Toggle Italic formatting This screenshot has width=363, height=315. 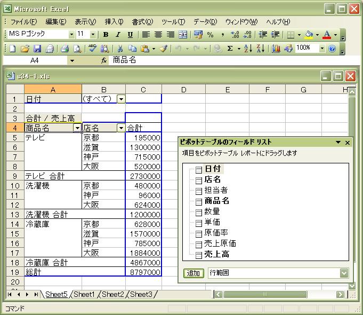click(x=118, y=35)
